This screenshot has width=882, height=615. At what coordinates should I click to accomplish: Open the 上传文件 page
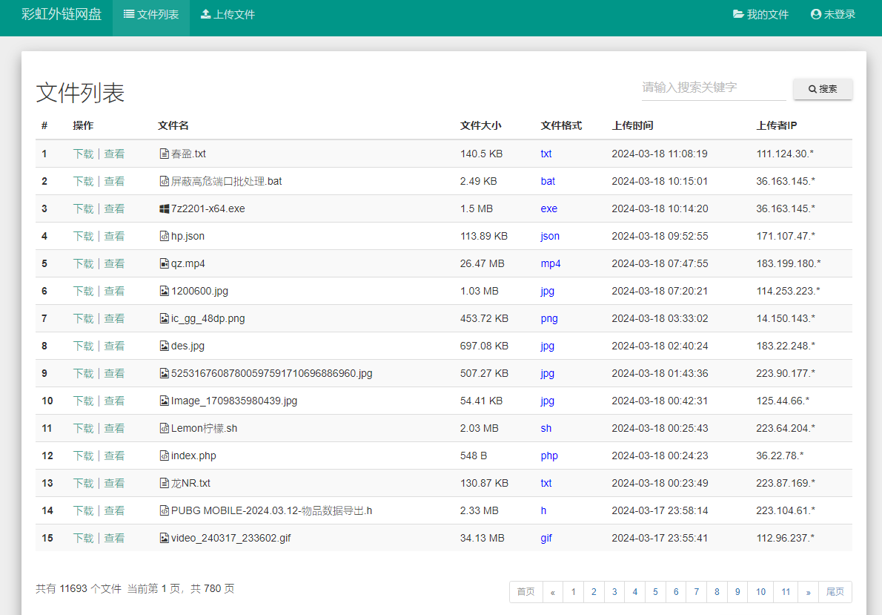coord(228,13)
